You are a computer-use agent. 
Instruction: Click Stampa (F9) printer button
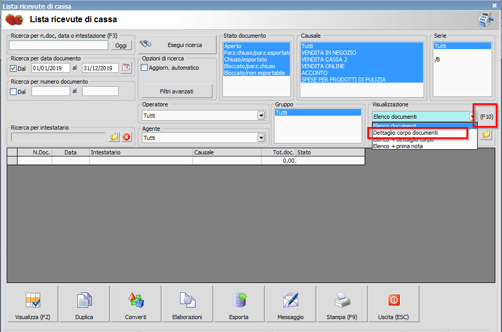tap(342, 304)
